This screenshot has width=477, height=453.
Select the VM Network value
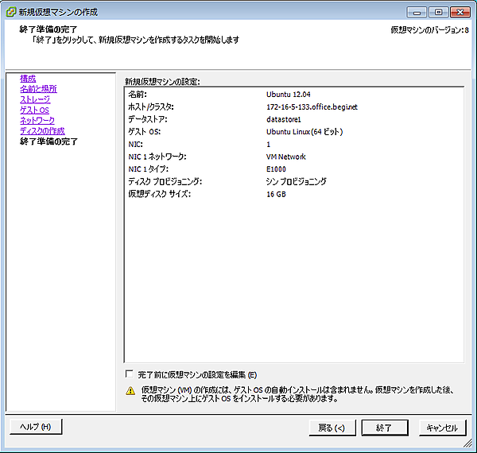286,157
